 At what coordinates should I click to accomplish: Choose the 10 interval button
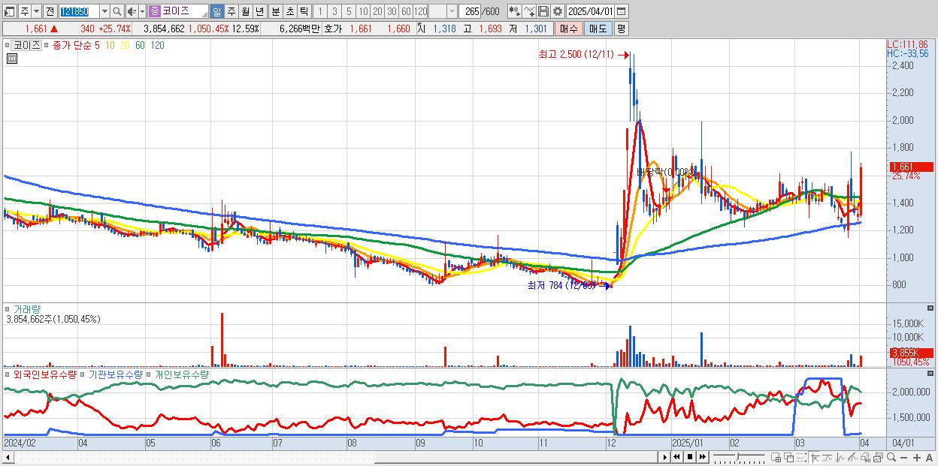[363, 11]
